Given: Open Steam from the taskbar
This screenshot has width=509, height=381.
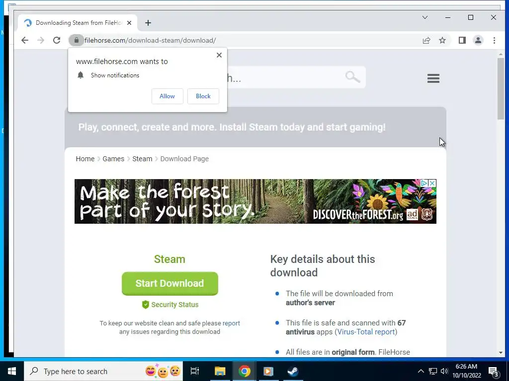Looking at the screenshot, I should tap(293, 371).
